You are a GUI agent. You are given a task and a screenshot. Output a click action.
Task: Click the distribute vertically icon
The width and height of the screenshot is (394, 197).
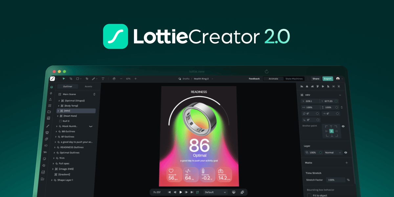click(x=339, y=86)
